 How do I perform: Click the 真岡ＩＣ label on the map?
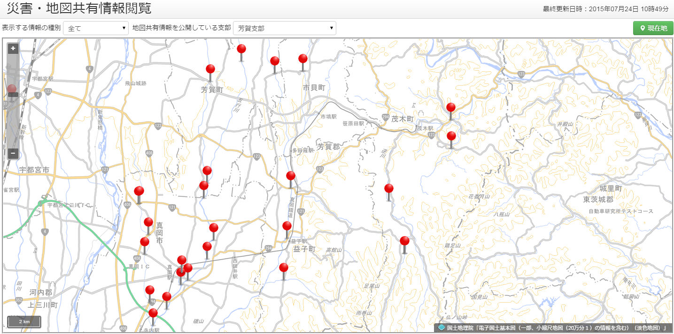[139, 266]
